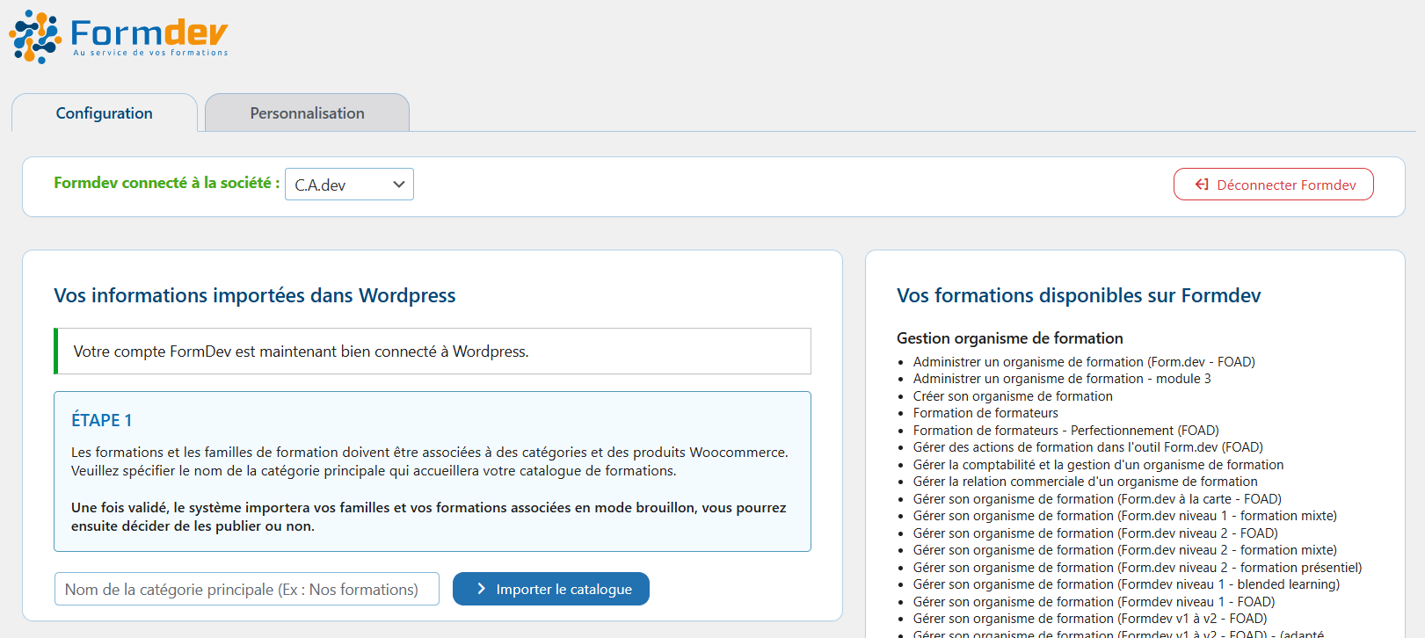
Task: Click the 'Formdev connecté à la société' label
Action: 166,183
